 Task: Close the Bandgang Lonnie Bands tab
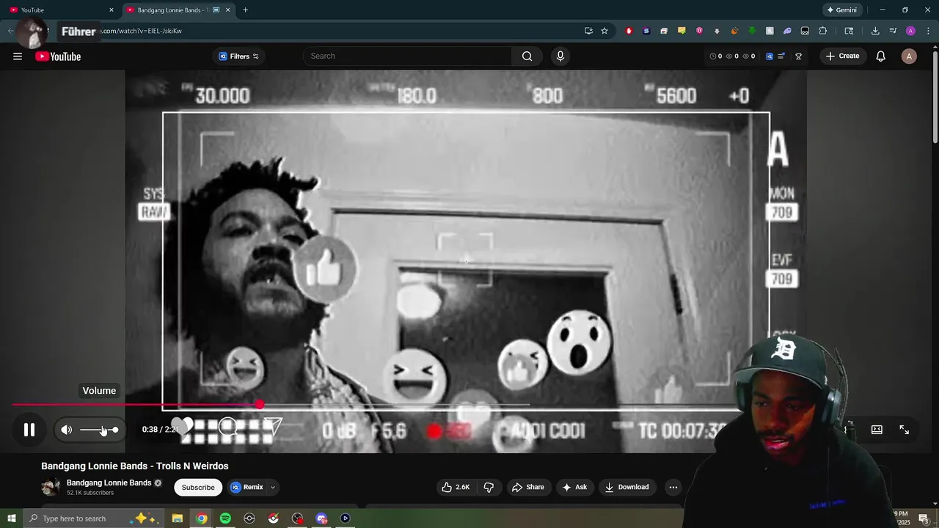point(227,10)
